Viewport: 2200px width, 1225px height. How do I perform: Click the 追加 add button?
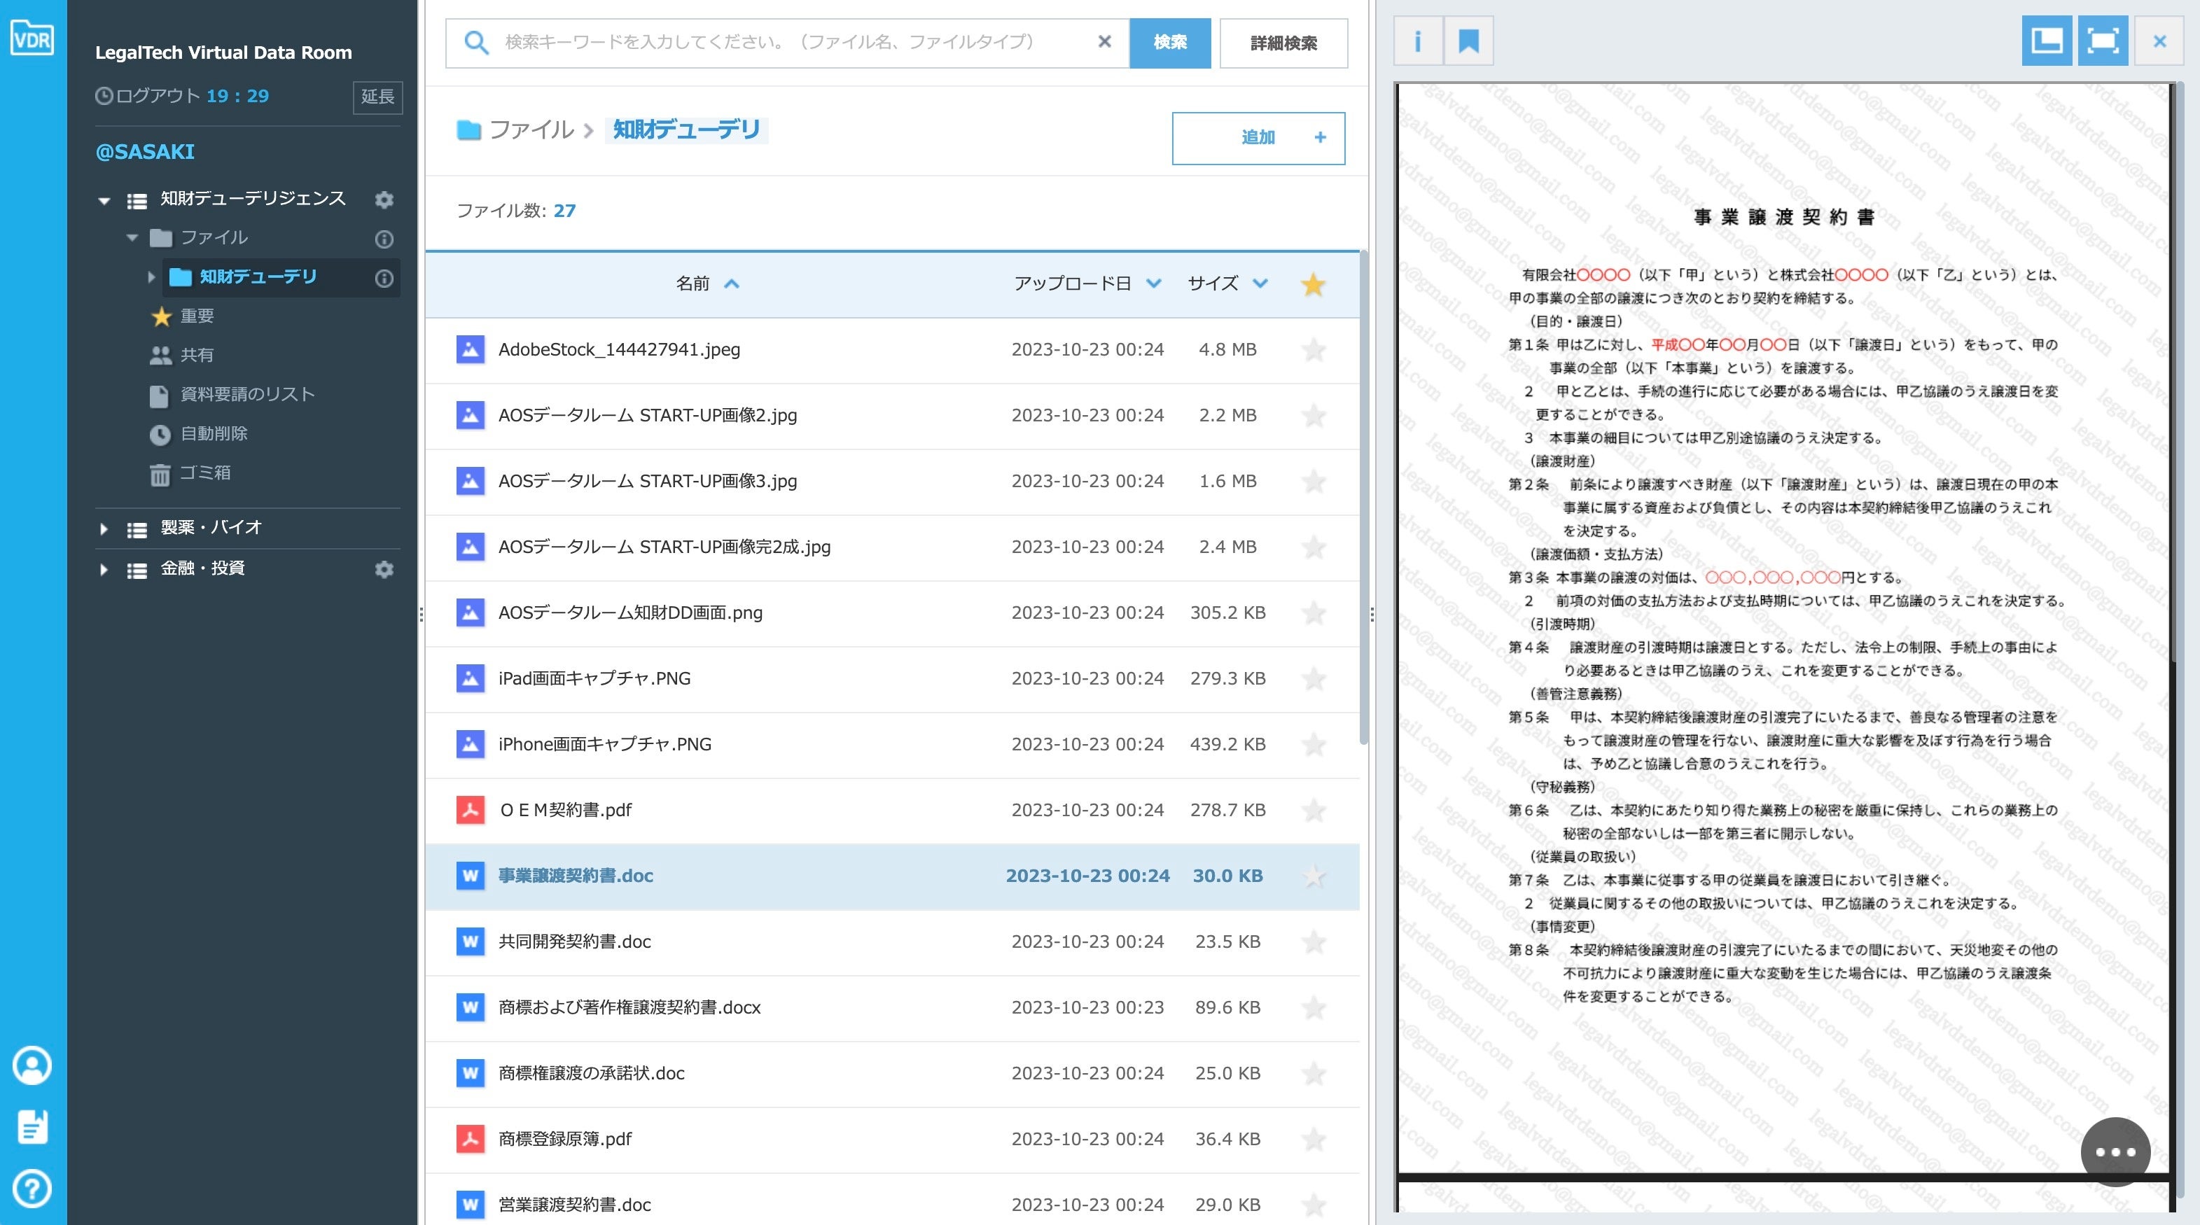coord(1258,137)
